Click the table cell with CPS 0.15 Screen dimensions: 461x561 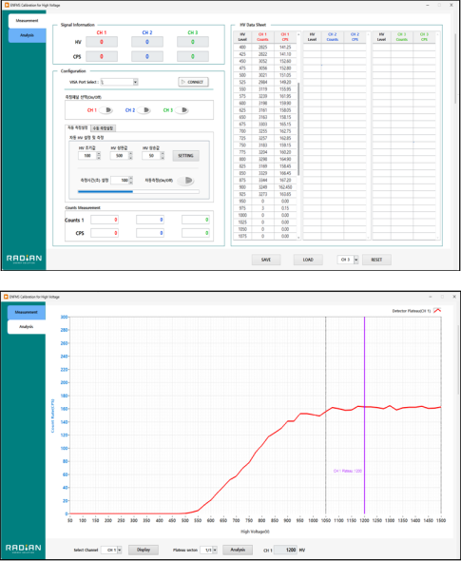click(285, 208)
